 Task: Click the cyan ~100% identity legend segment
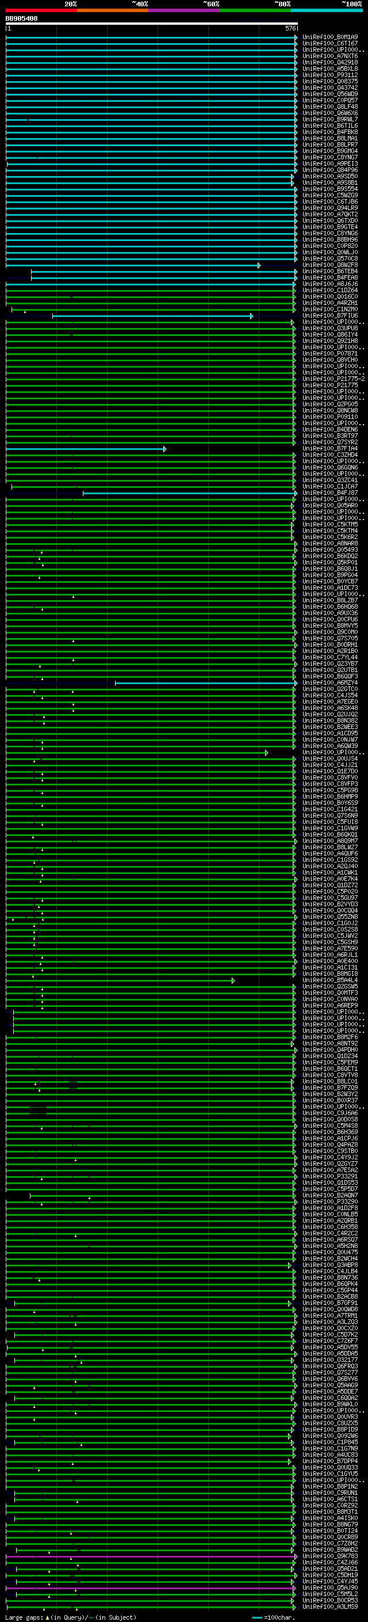(327, 10)
